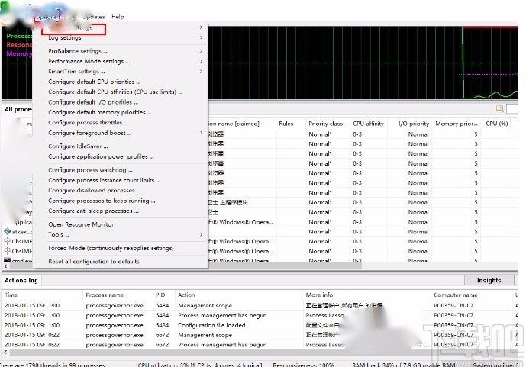The image size is (526, 367).
Task: Choose Configure application power profiles
Action: coord(101,156)
